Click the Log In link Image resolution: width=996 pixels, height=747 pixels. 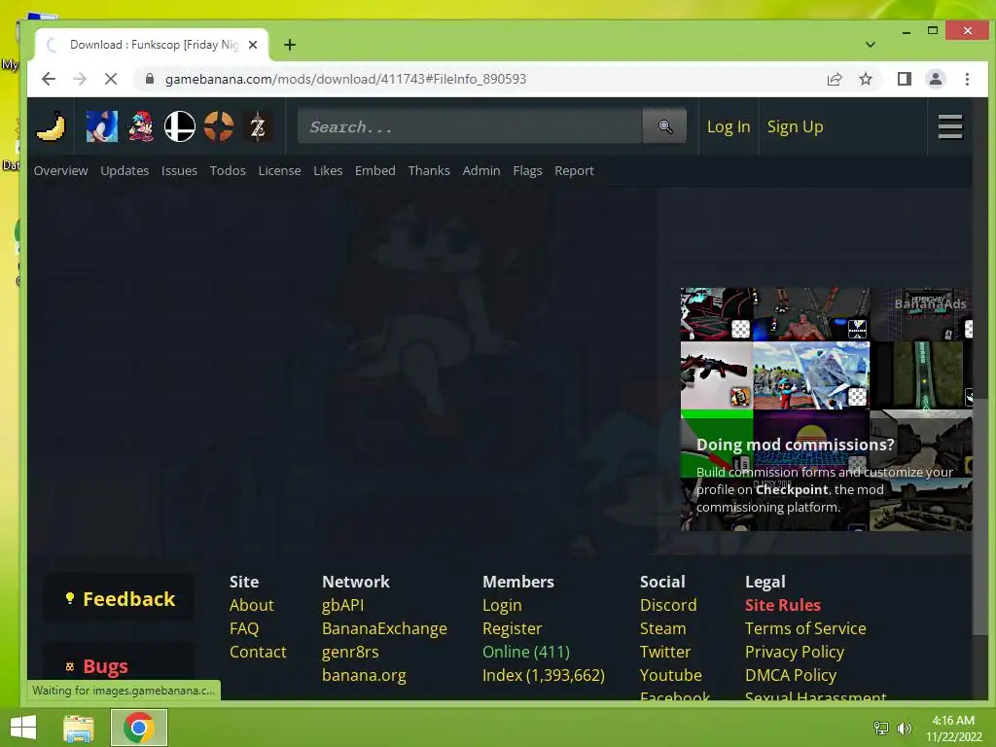[729, 126]
